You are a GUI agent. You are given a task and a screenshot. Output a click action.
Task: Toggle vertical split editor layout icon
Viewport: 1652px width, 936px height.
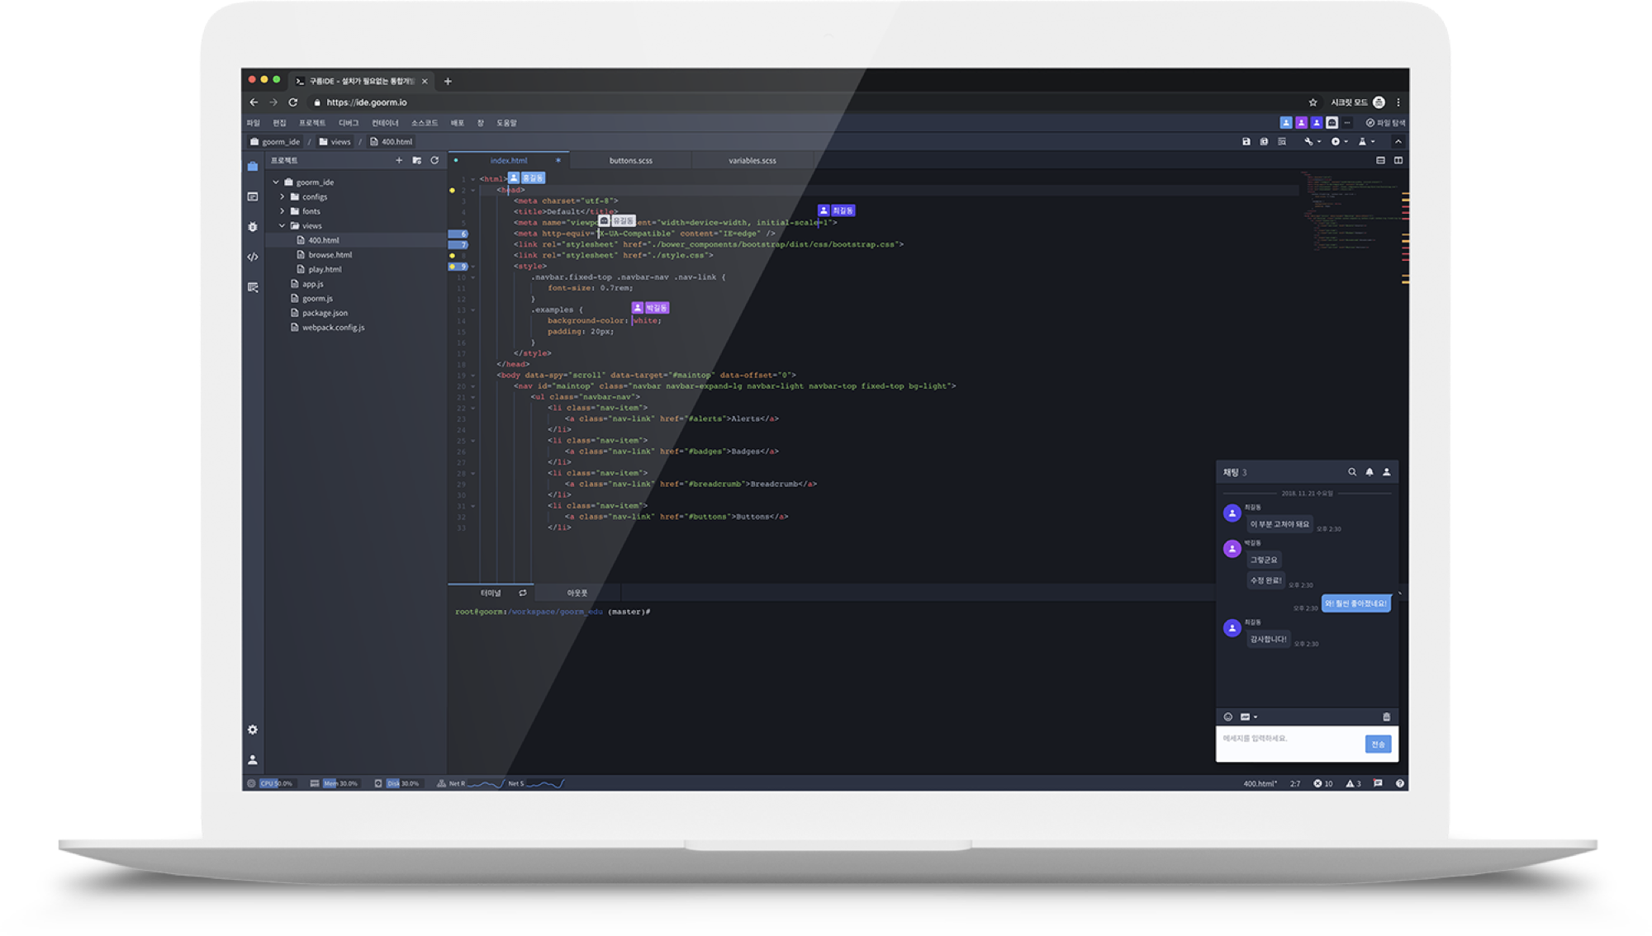pos(1398,160)
